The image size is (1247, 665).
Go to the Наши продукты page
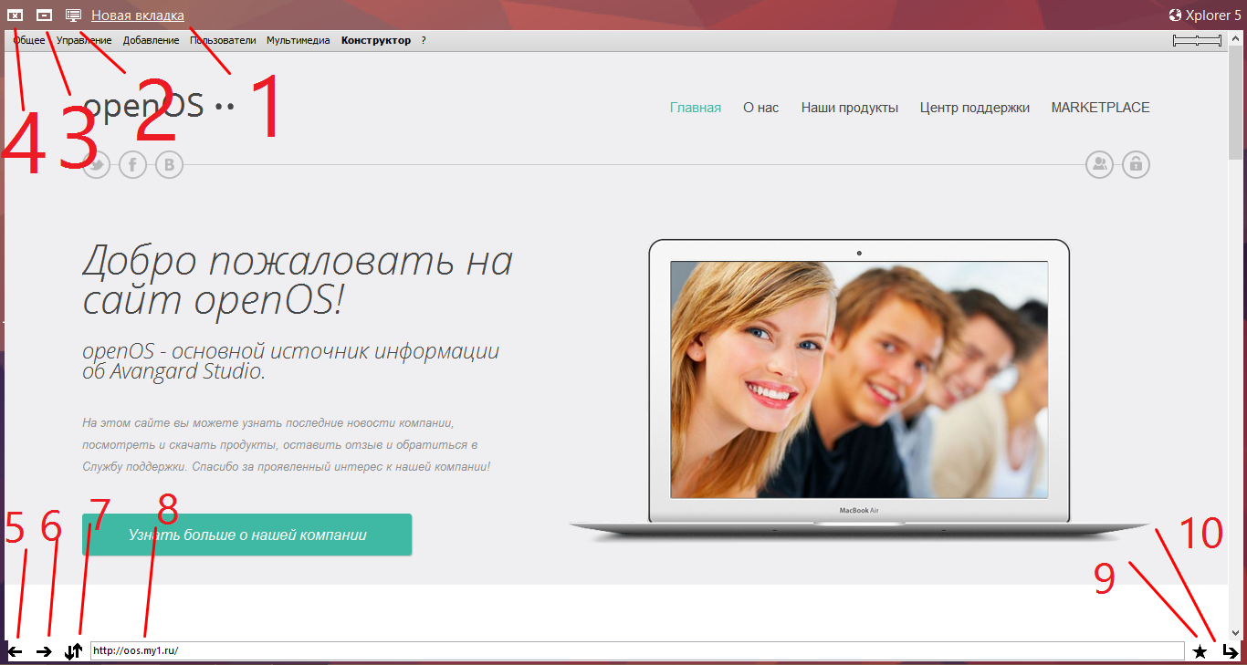point(849,108)
